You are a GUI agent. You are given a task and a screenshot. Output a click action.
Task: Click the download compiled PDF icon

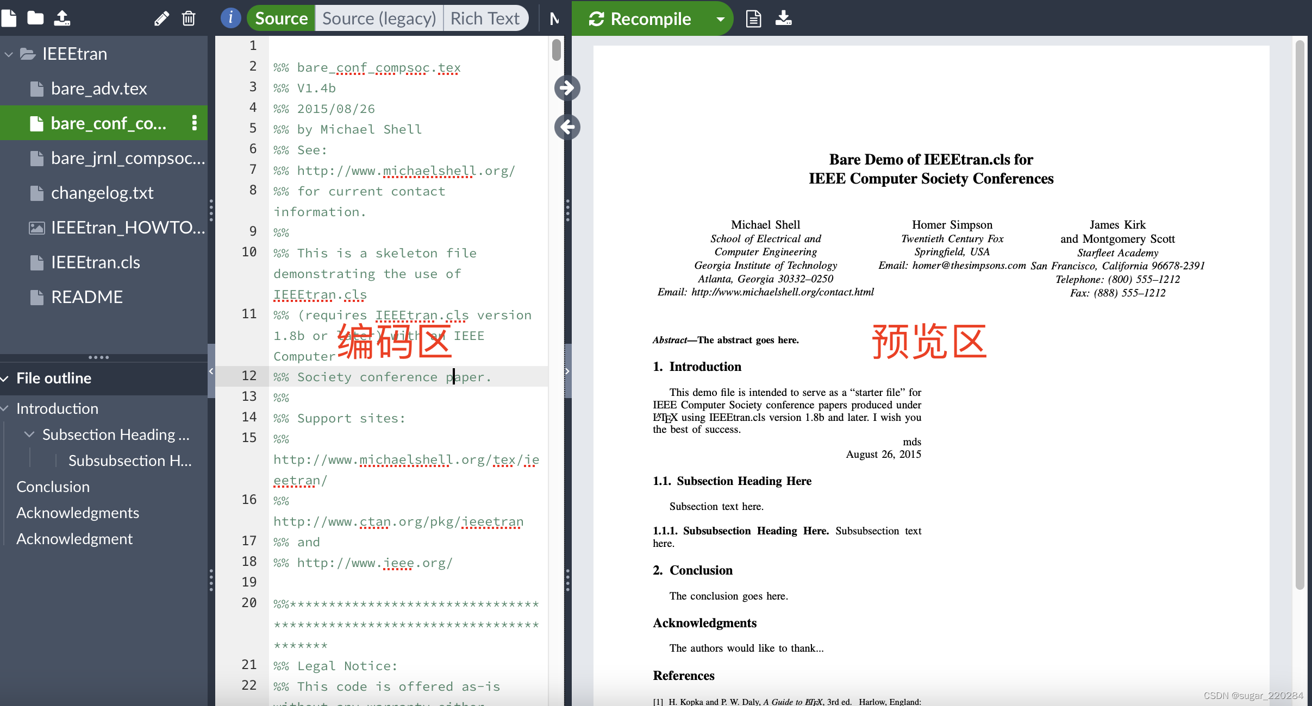click(x=783, y=17)
